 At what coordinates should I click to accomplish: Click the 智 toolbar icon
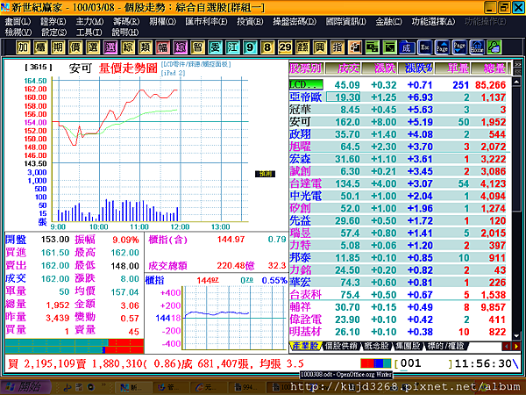(197, 47)
